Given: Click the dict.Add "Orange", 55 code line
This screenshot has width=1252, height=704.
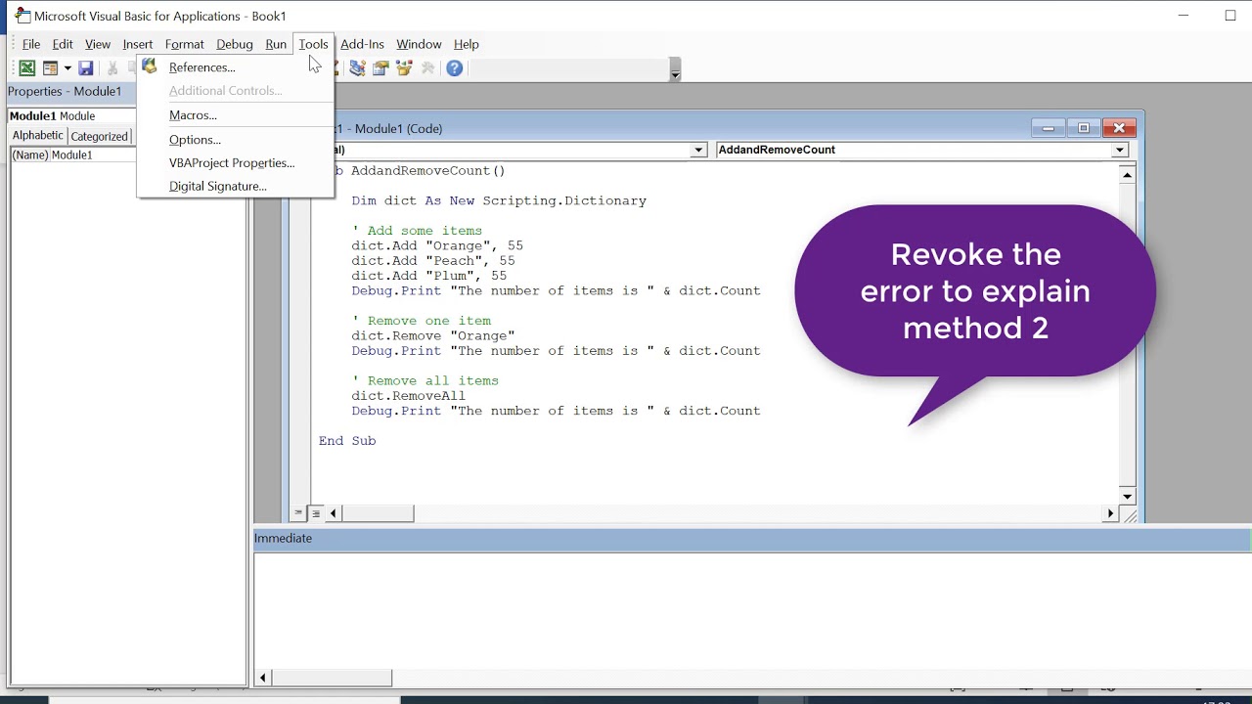Looking at the screenshot, I should pyautogui.click(x=437, y=246).
